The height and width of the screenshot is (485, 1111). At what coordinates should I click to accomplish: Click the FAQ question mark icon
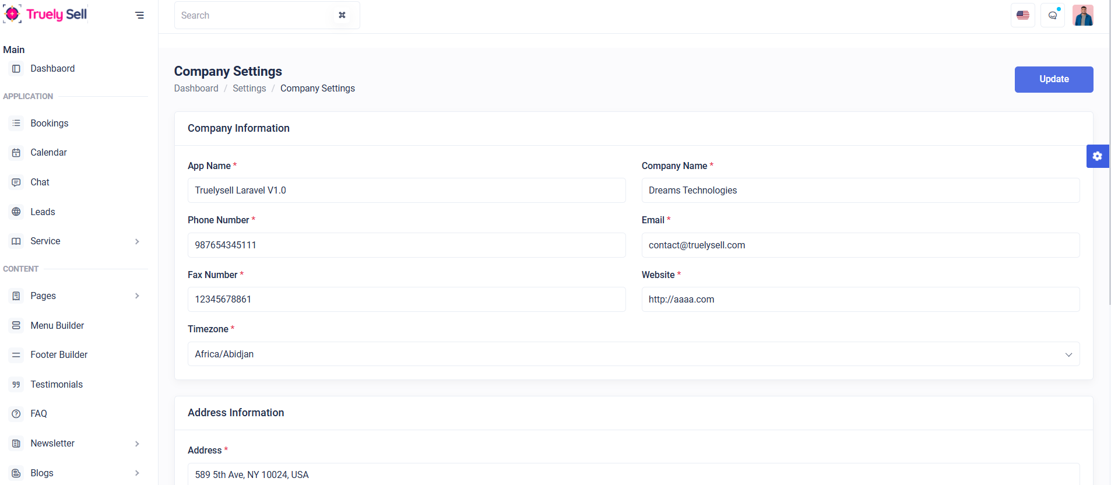[x=16, y=414]
